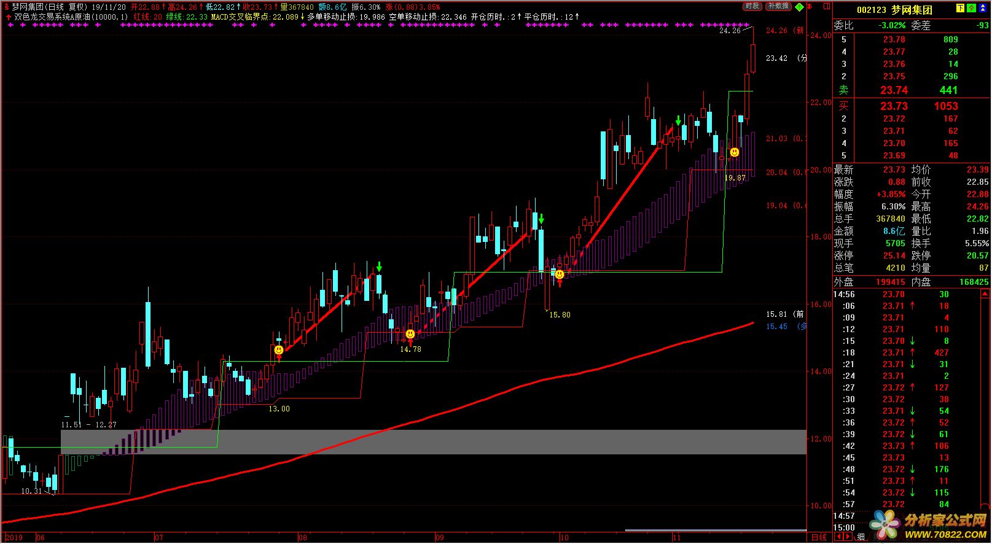Click the stock name 002123 梦网集团
This screenshot has height=544, width=992.
(894, 10)
